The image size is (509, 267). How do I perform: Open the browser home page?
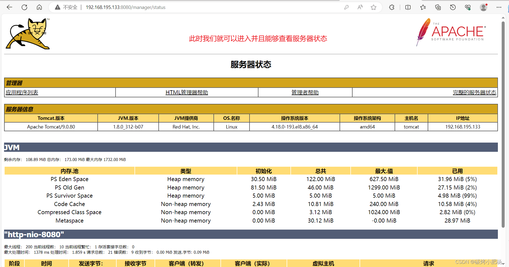point(39,7)
